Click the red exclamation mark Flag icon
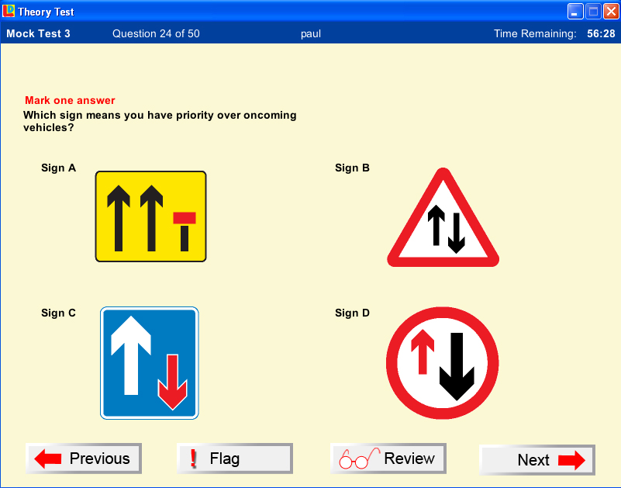Viewport: 621px width, 488px height. (193, 459)
